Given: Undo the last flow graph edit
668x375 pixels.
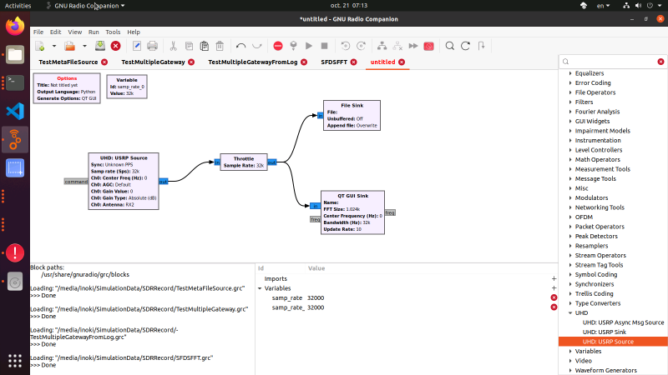Looking at the screenshot, I should pos(241,46).
